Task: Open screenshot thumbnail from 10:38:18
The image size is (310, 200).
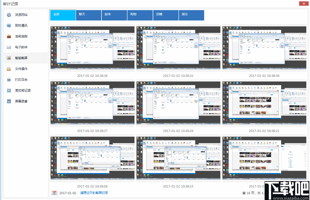Action: pyautogui.click(x=92, y=158)
